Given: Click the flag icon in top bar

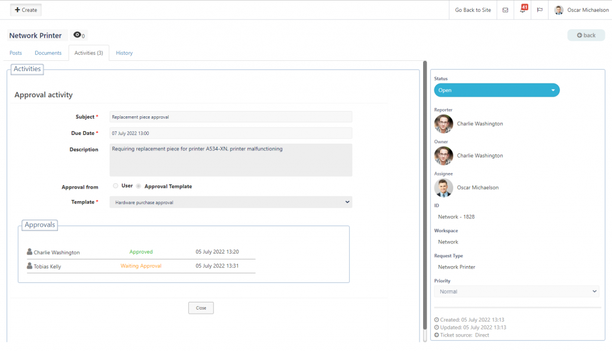Looking at the screenshot, I should coord(540,10).
